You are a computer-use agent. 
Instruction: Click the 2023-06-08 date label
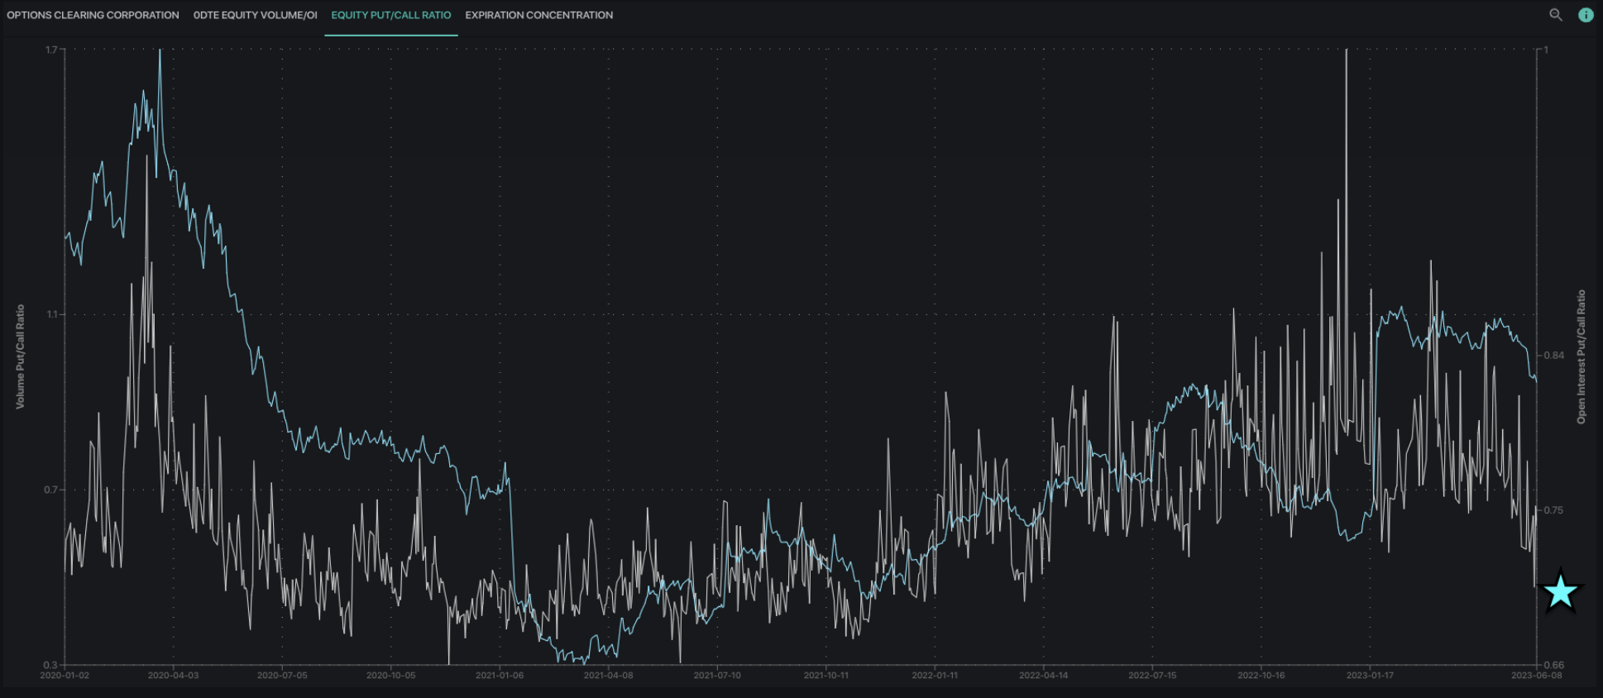pyautogui.click(x=1537, y=676)
